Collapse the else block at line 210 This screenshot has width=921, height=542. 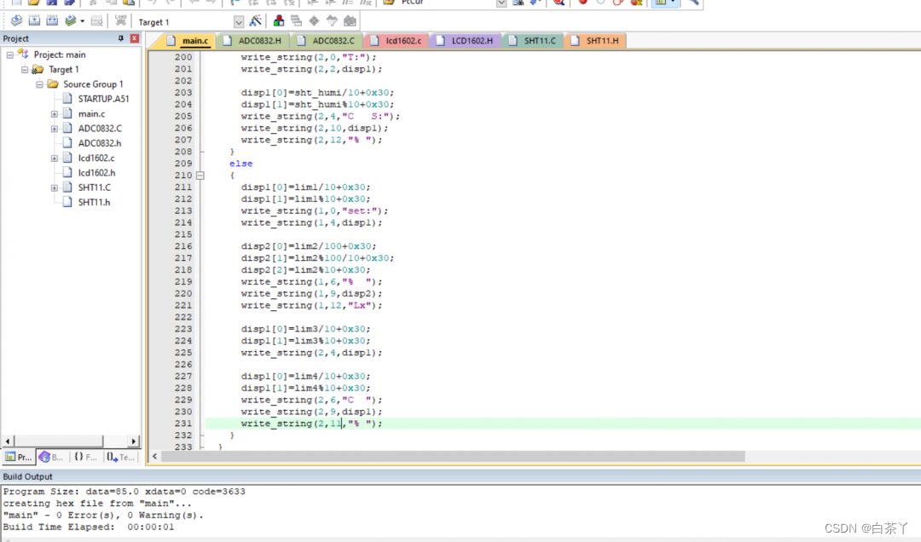tap(200, 176)
